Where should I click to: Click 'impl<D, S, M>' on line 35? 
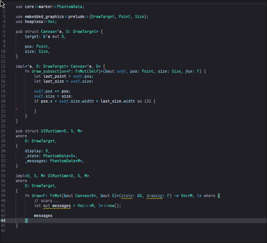[31, 176]
